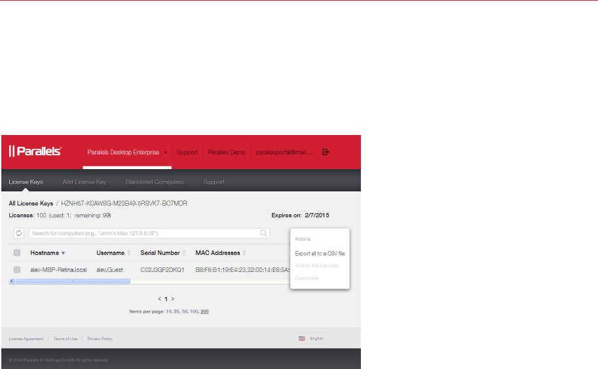Click the Serial Number column header
The image size is (598, 369).
click(160, 252)
